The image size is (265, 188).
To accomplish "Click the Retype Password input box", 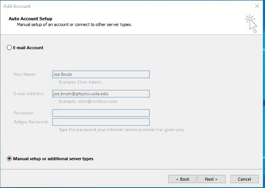I will coord(101,122).
